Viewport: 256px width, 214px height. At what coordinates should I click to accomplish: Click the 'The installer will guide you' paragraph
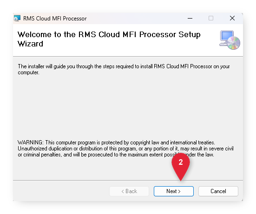pyautogui.click(x=124, y=69)
